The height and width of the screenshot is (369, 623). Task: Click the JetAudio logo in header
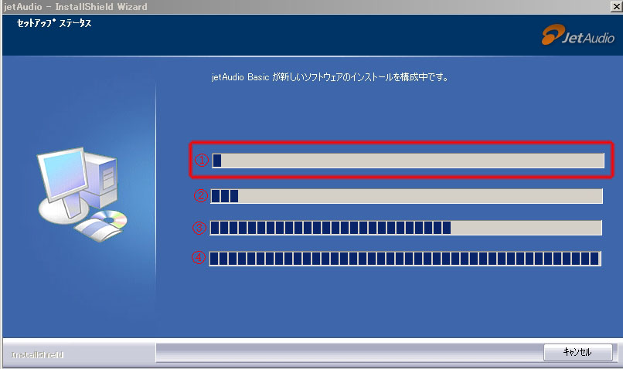578,35
